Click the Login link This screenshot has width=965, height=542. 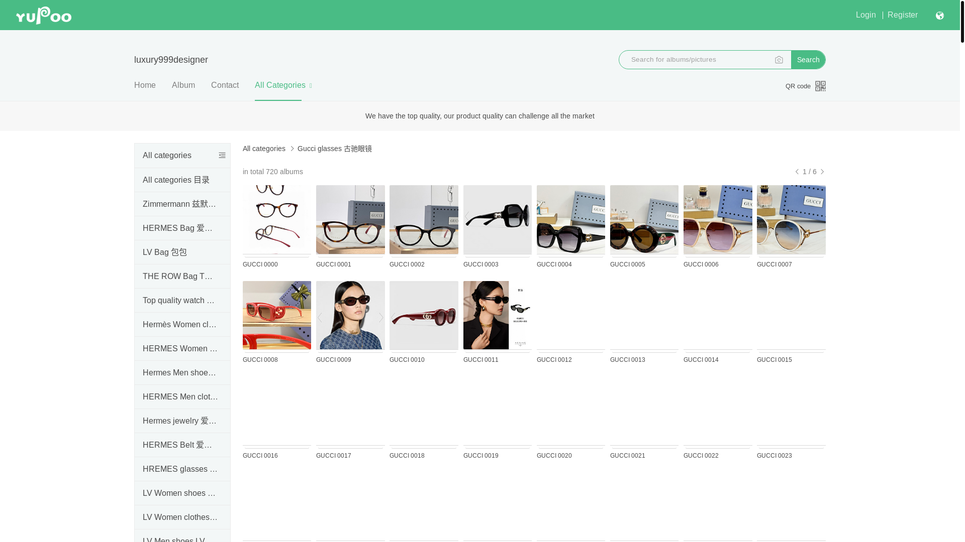pyautogui.click(x=865, y=15)
